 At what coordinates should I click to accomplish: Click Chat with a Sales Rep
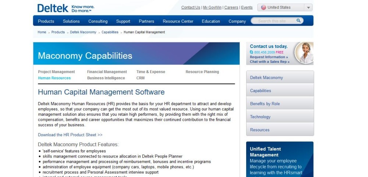(x=270, y=62)
